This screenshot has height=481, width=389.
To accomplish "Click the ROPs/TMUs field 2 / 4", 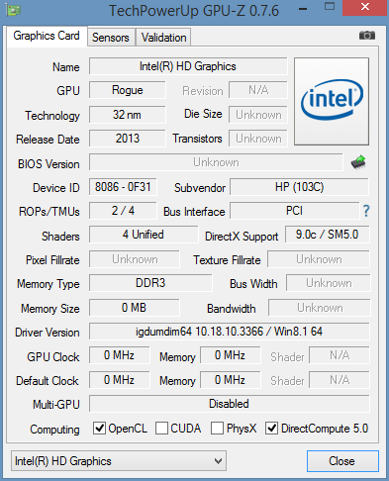I will [123, 211].
